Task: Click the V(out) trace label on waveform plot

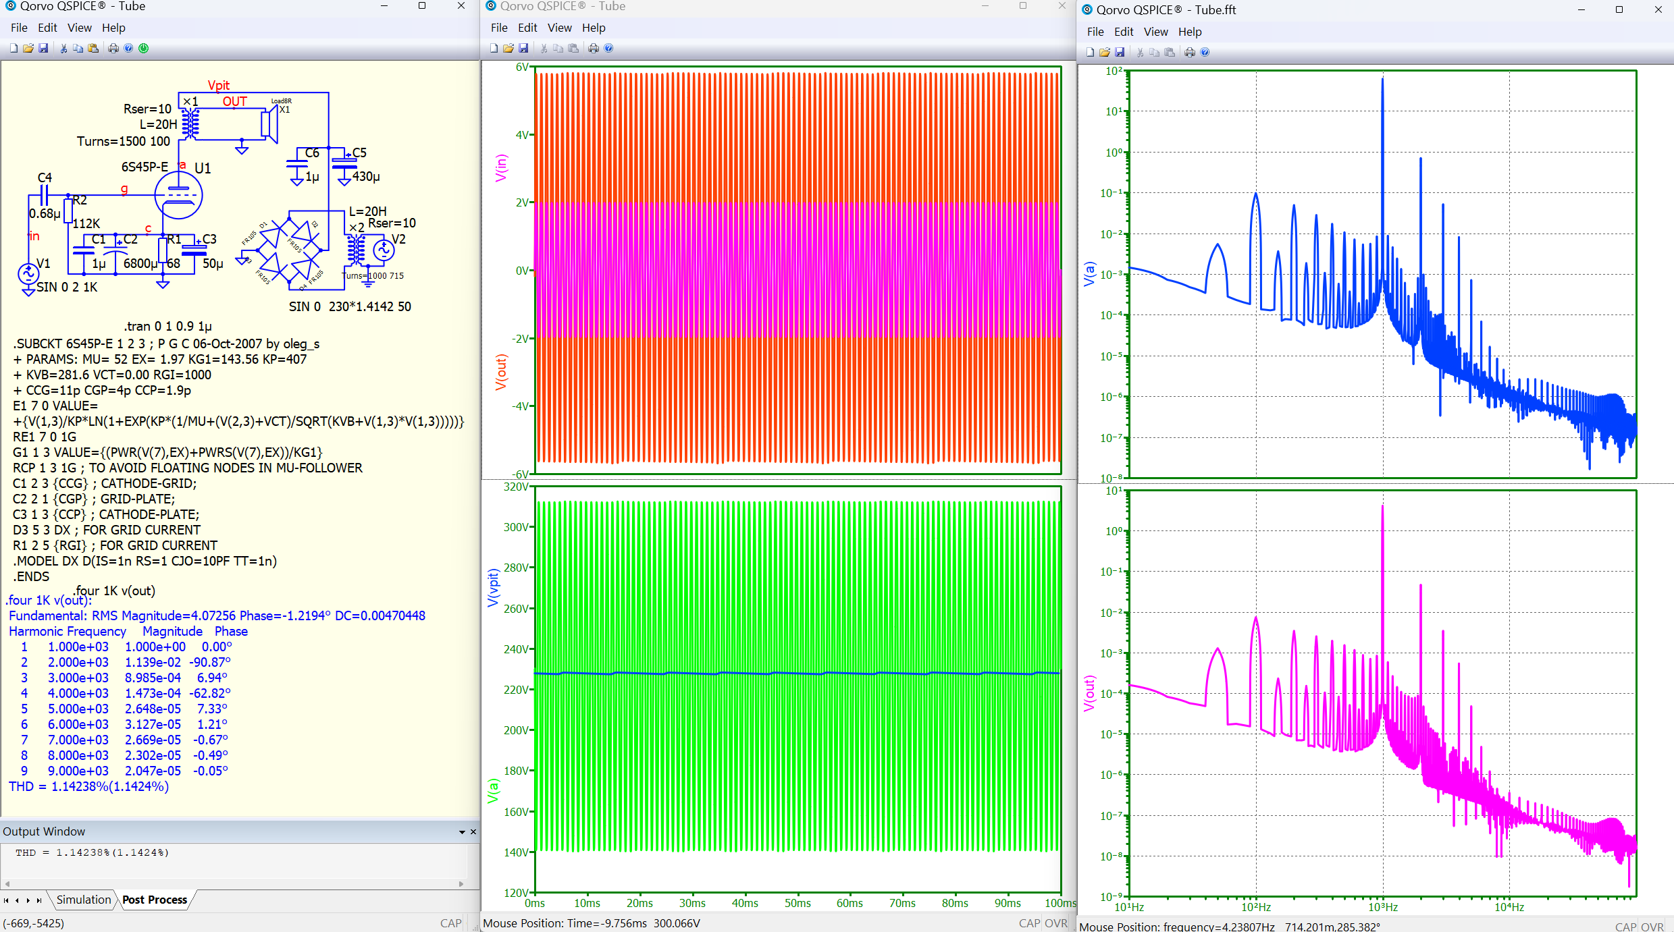Action: tap(500, 373)
